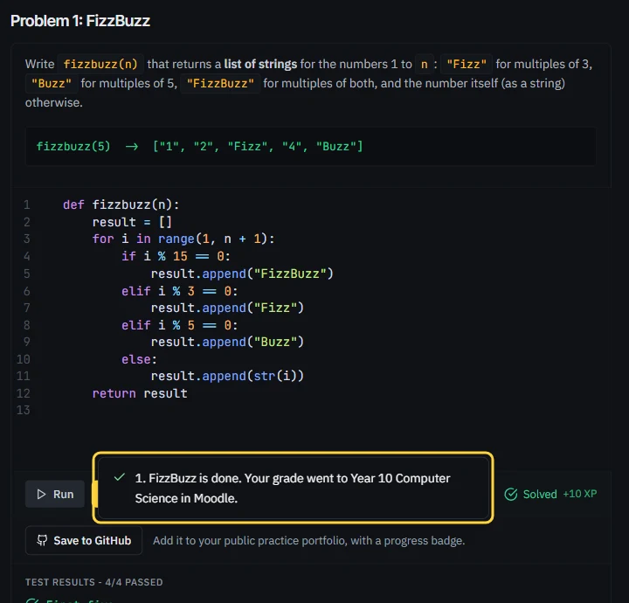Click the GitHub octocat icon
629x603 pixels.
point(42,540)
